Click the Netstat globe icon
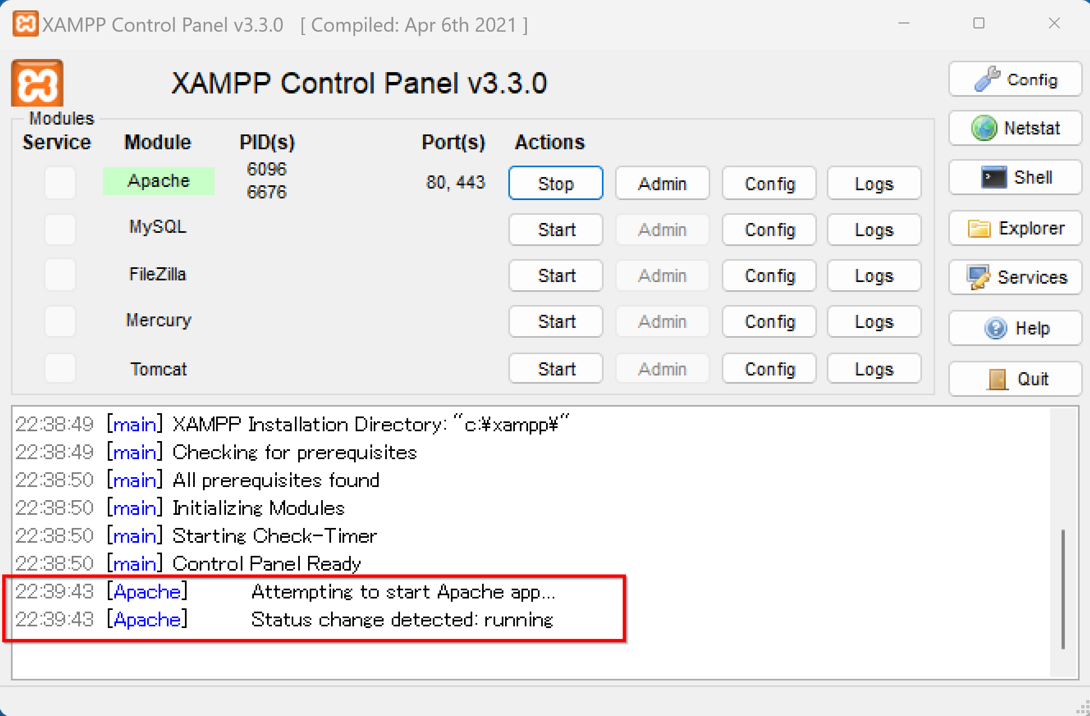 (984, 128)
